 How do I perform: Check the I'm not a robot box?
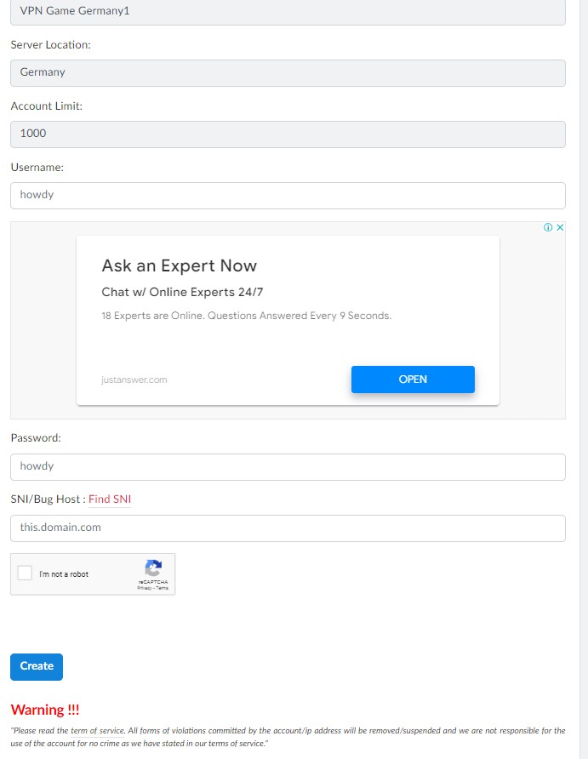pos(25,574)
